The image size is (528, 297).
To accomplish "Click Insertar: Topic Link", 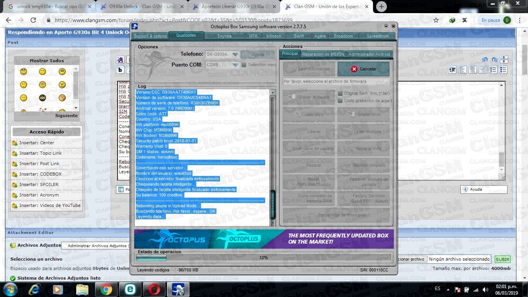I will tap(41, 153).
